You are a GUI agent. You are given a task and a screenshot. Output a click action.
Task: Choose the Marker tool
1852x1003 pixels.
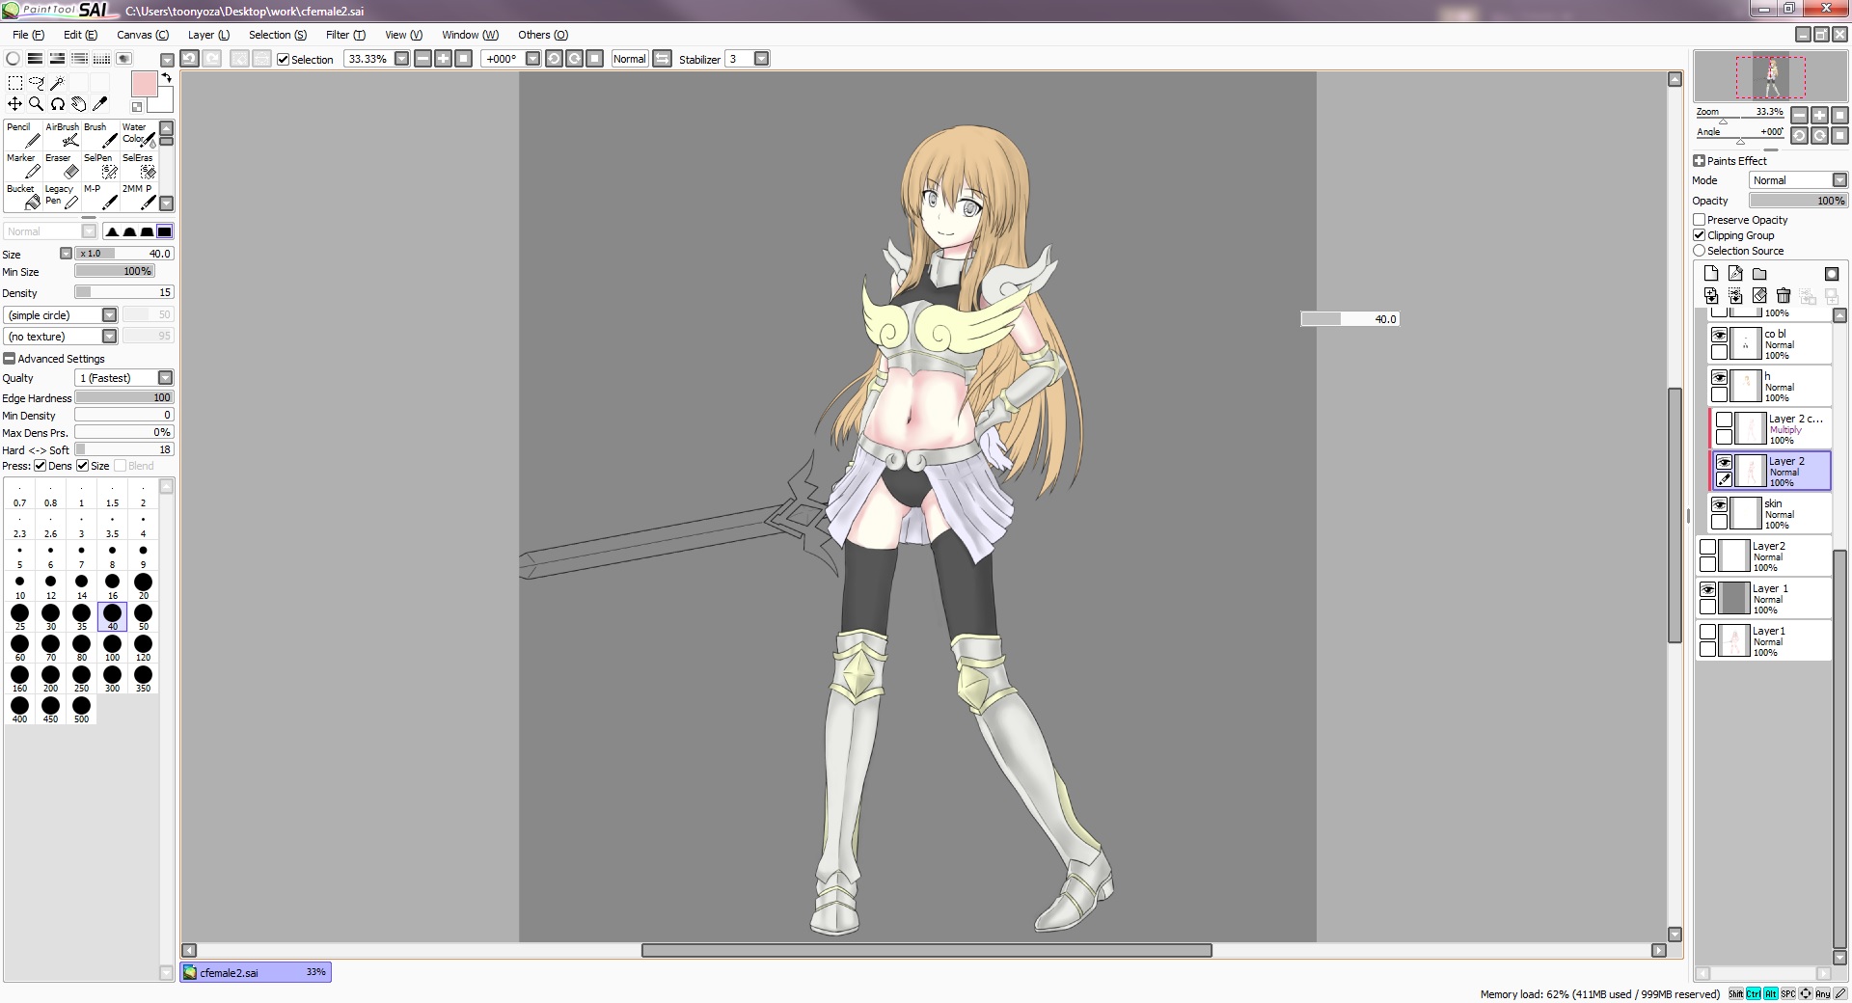coord(23,166)
